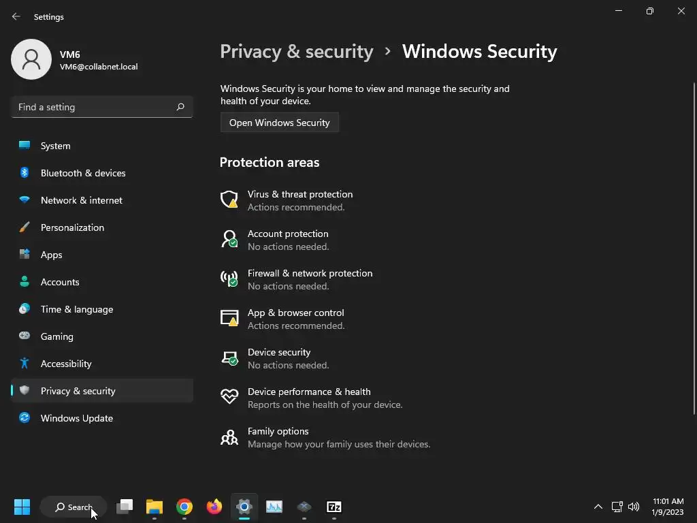This screenshot has width=697, height=523.
Task: Click the Family options people icon
Action: [x=229, y=437]
